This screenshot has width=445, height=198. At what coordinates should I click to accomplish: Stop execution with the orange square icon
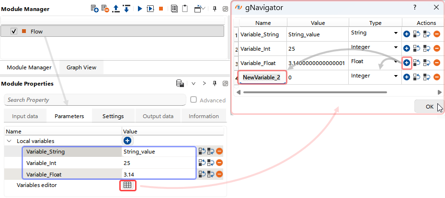[x=161, y=9]
